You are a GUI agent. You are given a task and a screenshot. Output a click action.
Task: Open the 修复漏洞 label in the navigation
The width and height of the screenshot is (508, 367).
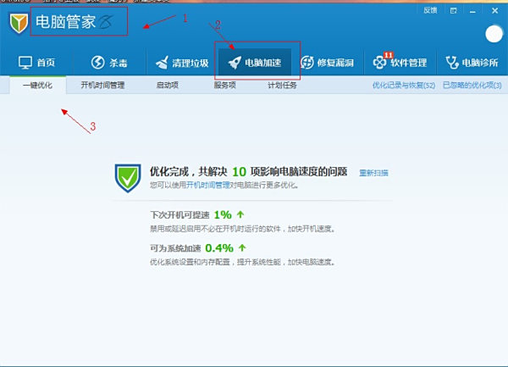click(x=335, y=63)
